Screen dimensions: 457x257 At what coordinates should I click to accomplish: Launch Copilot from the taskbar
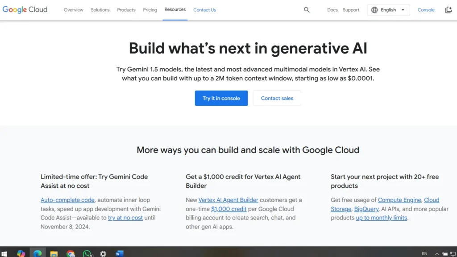click(21, 254)
